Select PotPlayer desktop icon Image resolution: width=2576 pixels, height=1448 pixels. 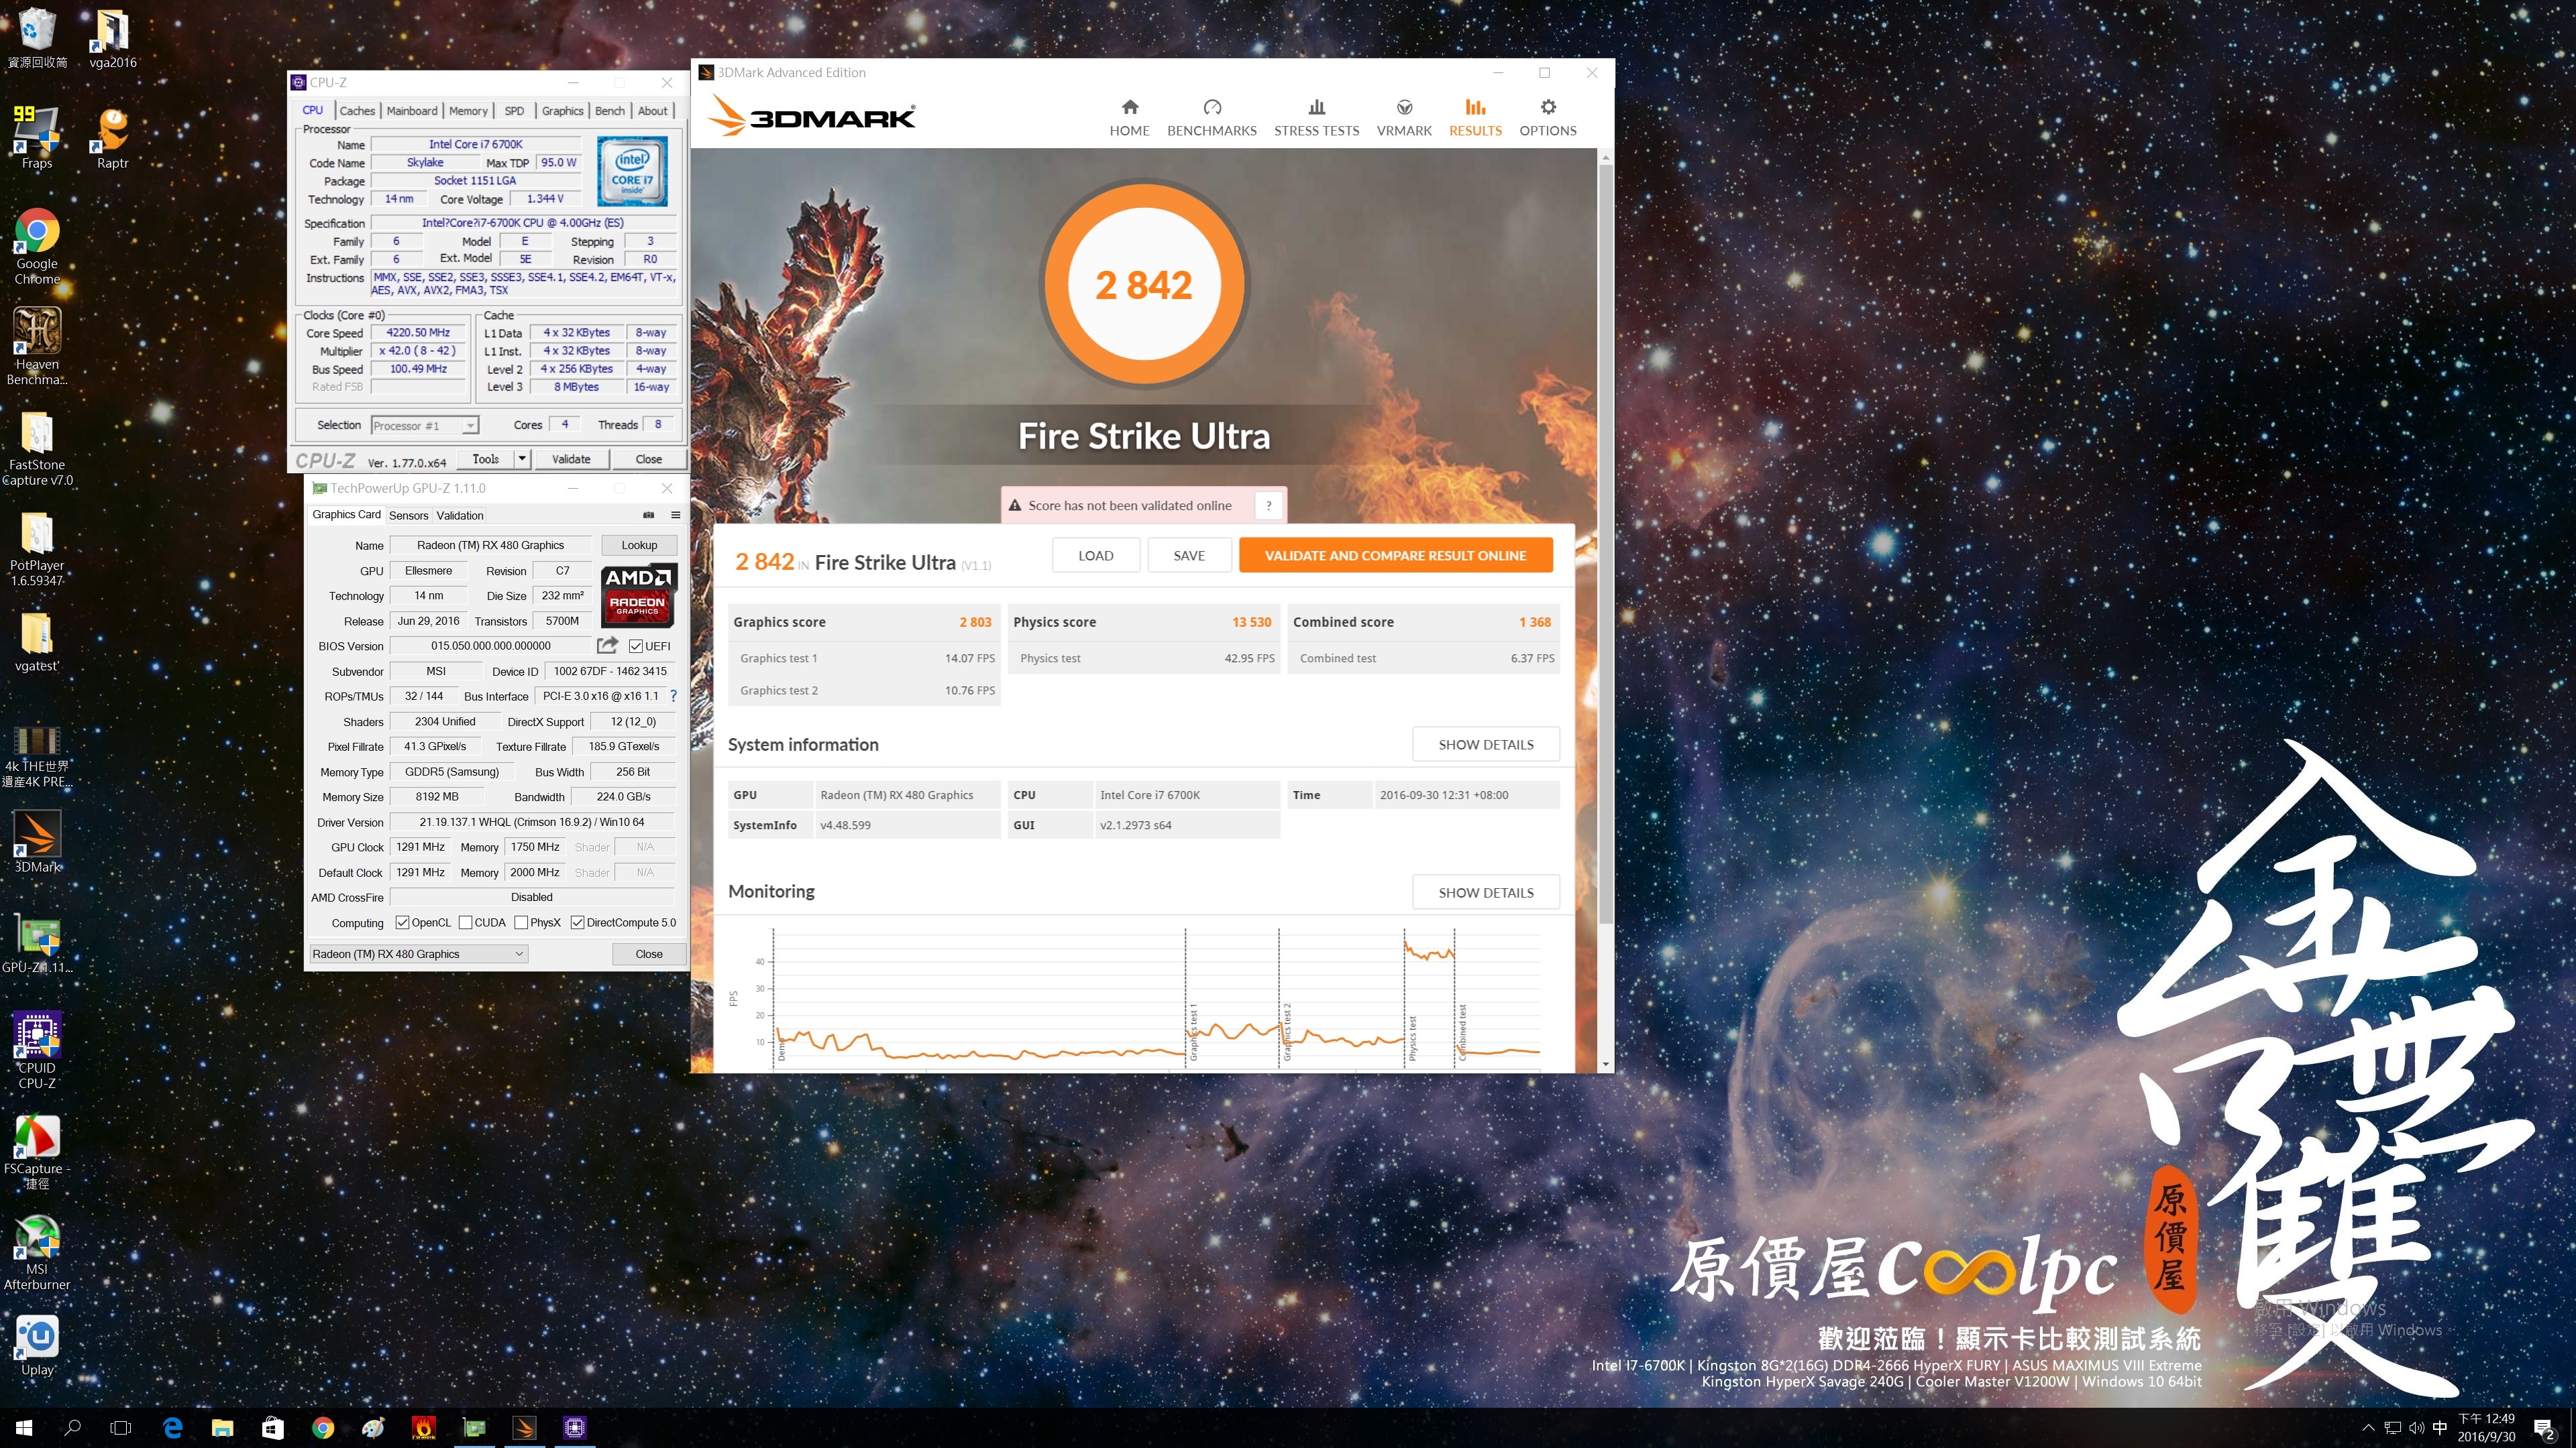[x=37, y=548]
